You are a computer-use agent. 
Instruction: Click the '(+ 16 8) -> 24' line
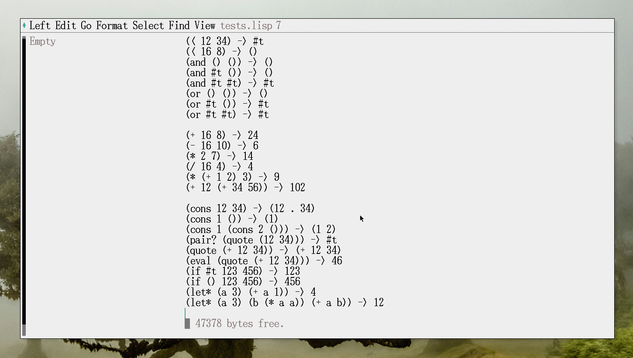coord(222,135)
